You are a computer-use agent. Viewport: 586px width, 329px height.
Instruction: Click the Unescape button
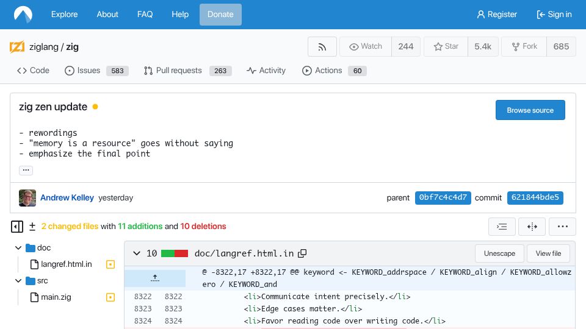coord(499,253)
